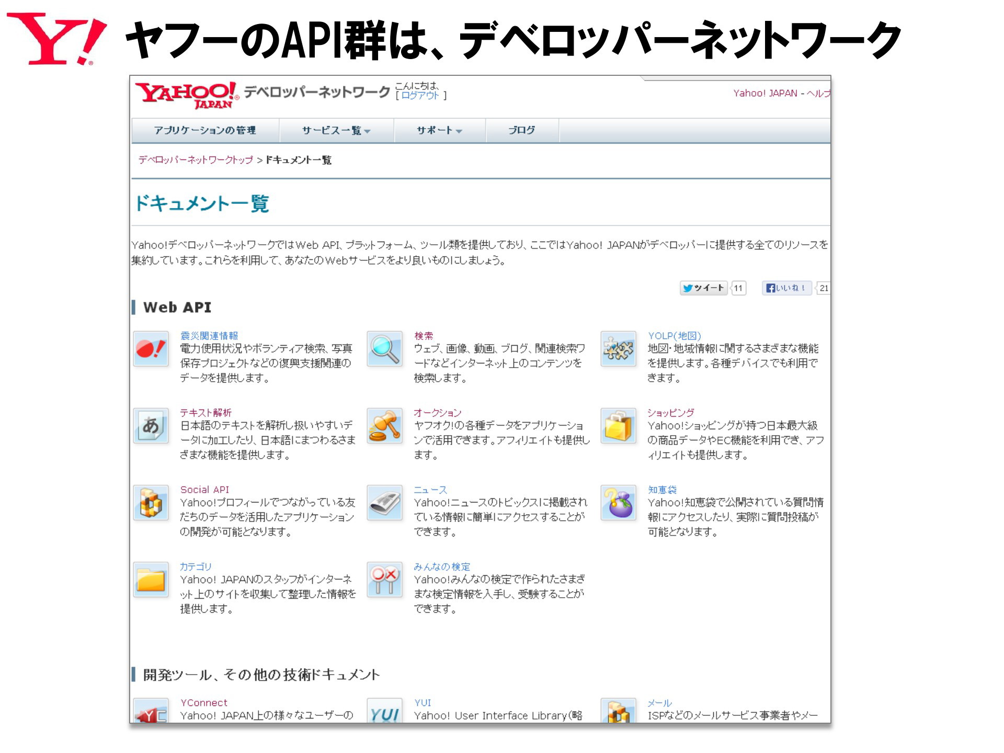Image resolution: width=1004 pixels, height=753 pixels.
Task: Go to デベロッパーネットワークトップ breadcrumb
Action: coord(196,159)
